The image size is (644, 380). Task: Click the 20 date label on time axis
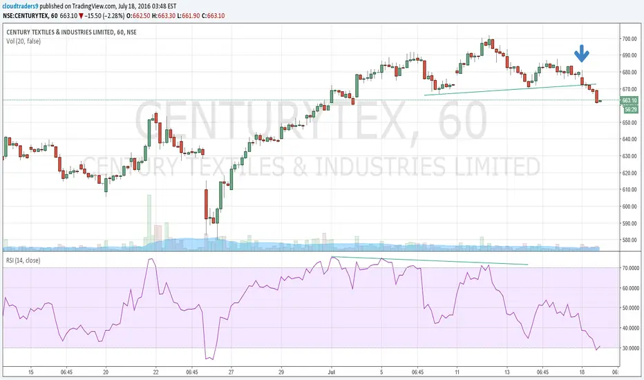pos(106,372)
